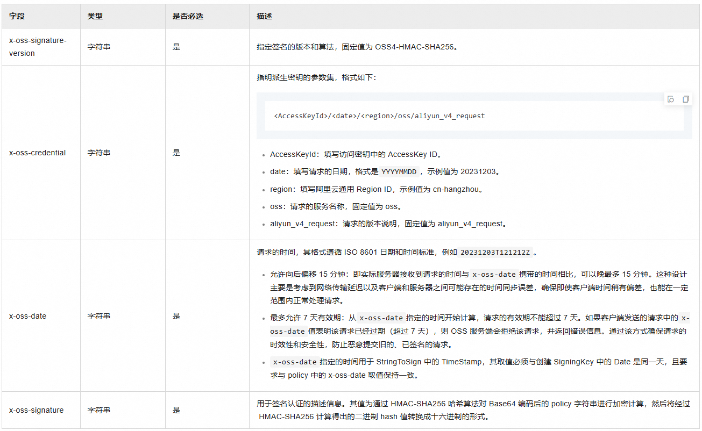Image resolution: width=702 pixels, height=431 pixels.
Task: Click the document-circle icon beside the copy icon
Action: [671, 99]
